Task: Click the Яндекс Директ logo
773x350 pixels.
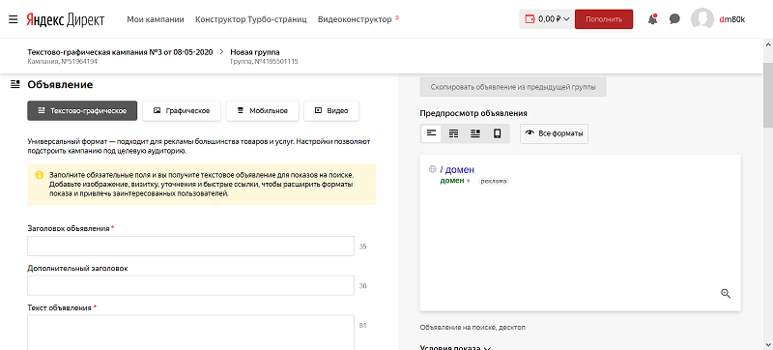Action: 65,19
